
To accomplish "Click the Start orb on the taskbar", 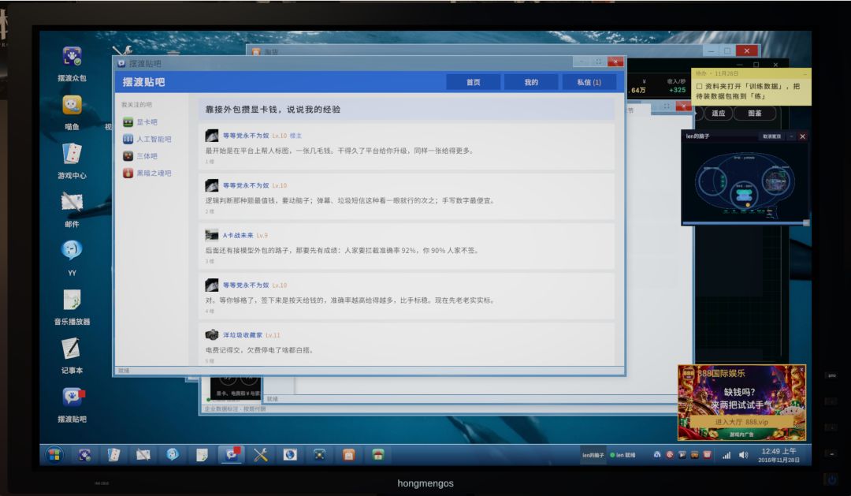I will 54,454.
